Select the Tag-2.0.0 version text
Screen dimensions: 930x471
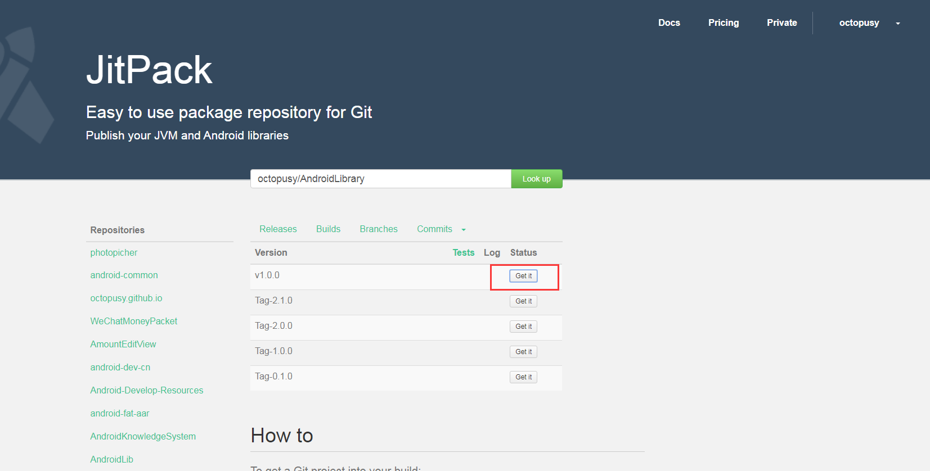tap(273, 325)
